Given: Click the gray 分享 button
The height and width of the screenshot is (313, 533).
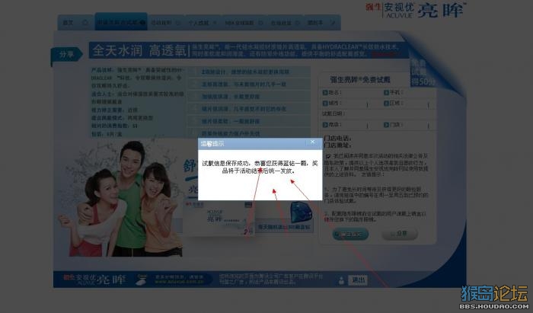Looking at the screenshot, I should [x=400, y=234].
